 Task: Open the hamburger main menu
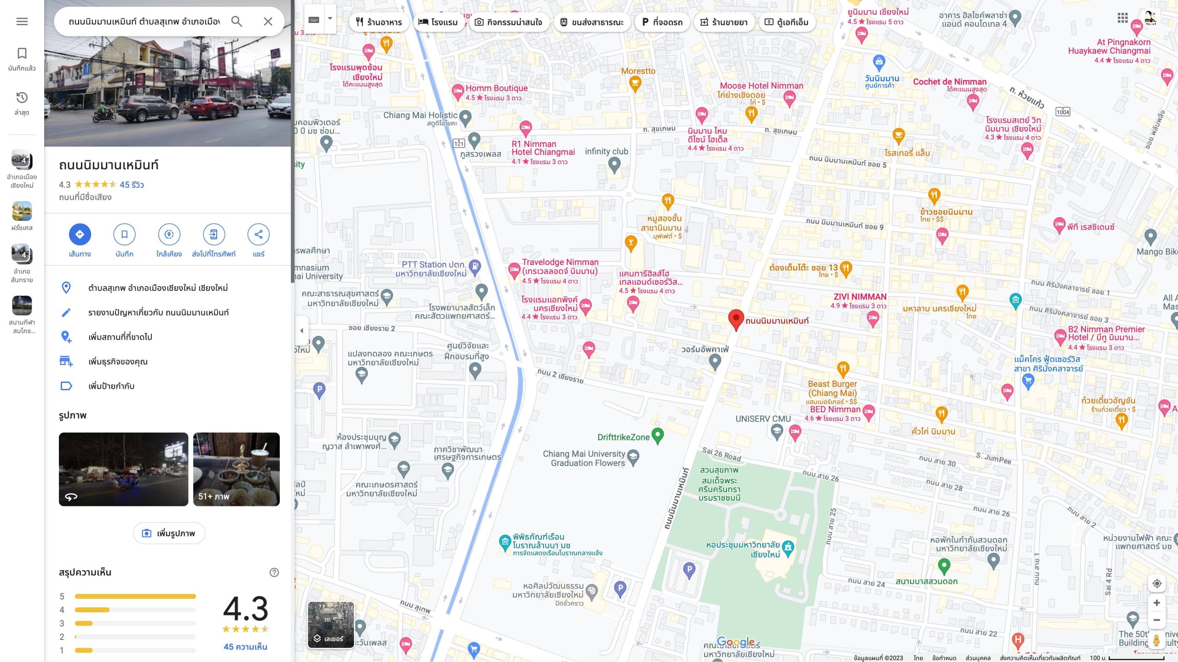click(x=22, y=21)
